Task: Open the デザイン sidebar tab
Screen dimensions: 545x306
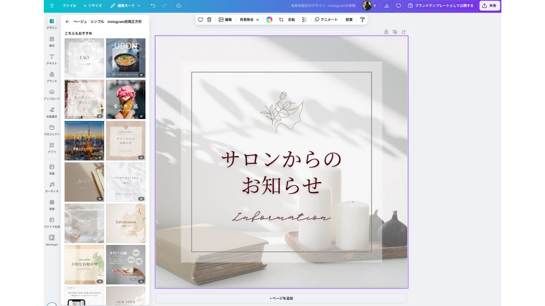Action: click(52, 24)
